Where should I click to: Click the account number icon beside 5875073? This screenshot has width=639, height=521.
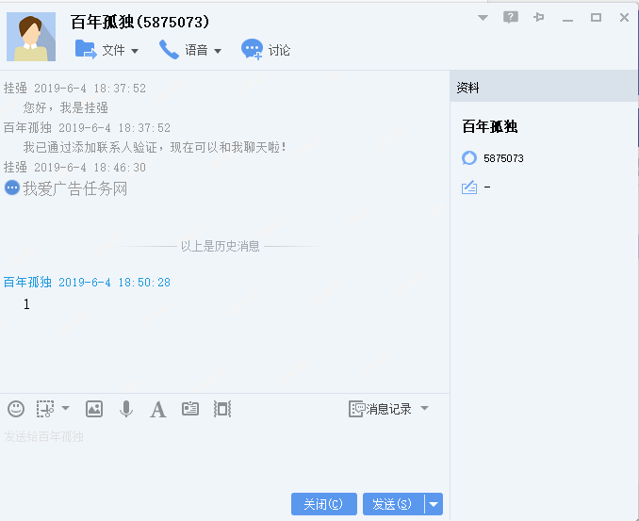point(469,157)
